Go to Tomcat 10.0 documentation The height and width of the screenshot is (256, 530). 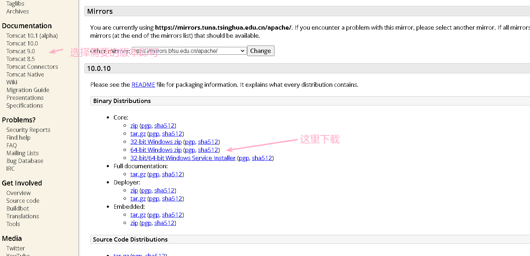point(22,43)
